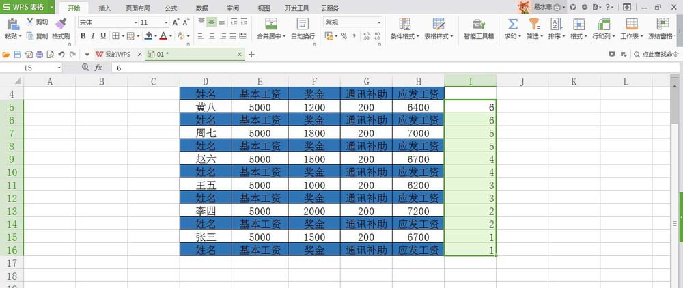Screen dimensions: 683x288
Task: Open the Cloud Services (云服务) tab
Action: (x=330, y=8)
